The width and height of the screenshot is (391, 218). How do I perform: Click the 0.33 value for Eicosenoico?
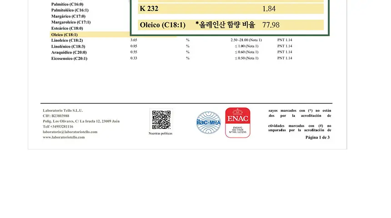(134, 58)
